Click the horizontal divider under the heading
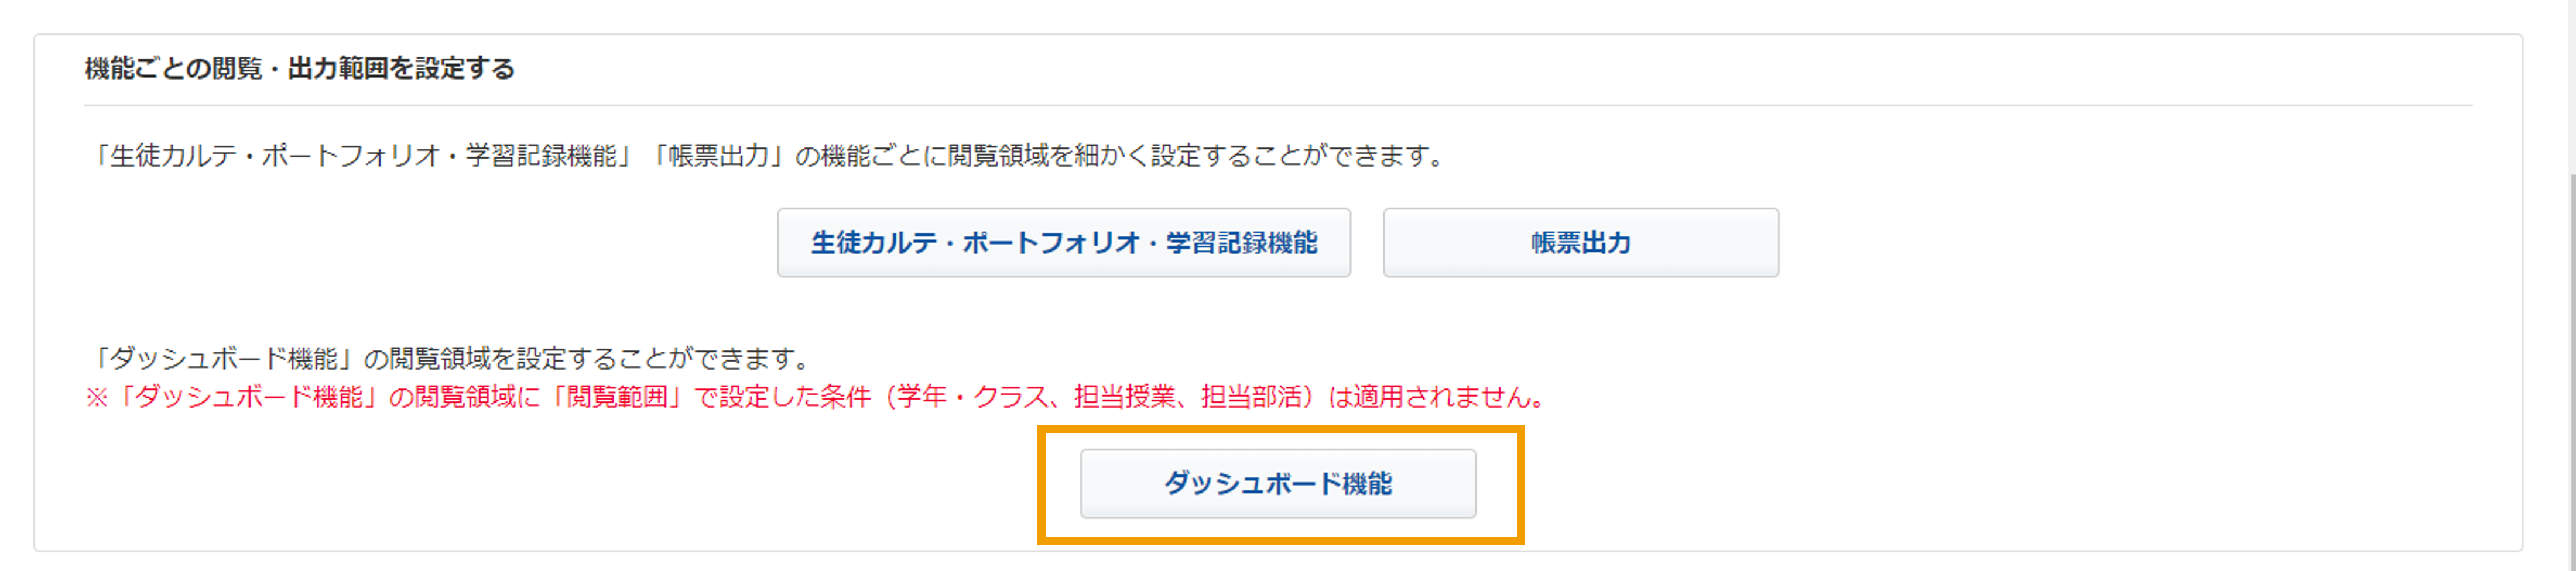 coord(1278,105)
